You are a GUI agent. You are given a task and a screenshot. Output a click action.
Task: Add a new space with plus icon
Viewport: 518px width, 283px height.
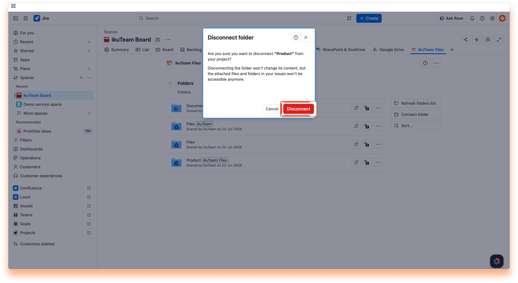pos(81,78)
